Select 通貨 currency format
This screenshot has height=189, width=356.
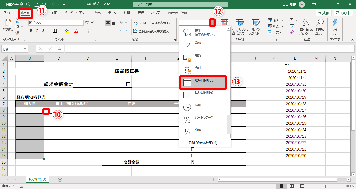coord(203,57)
